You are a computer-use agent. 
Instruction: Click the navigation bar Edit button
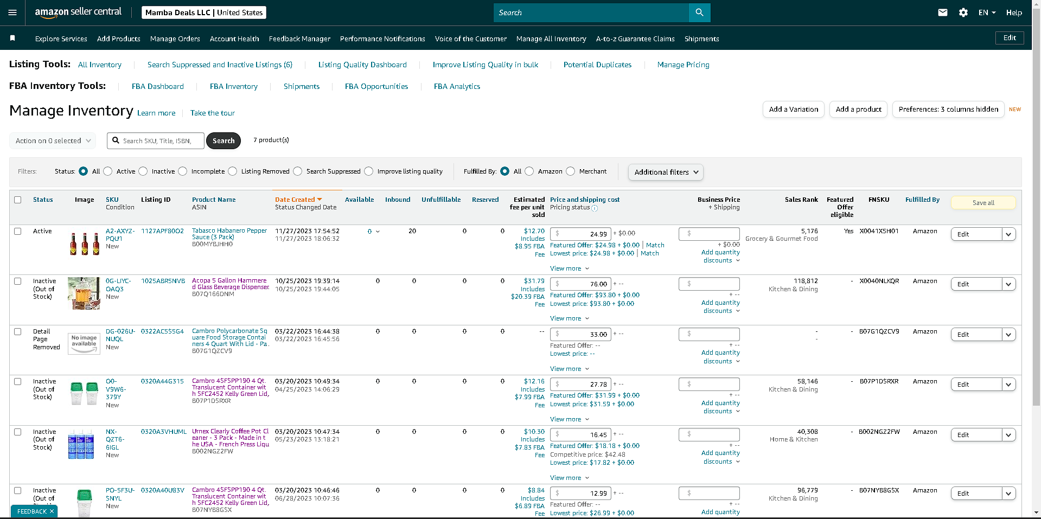point(1010,38)
